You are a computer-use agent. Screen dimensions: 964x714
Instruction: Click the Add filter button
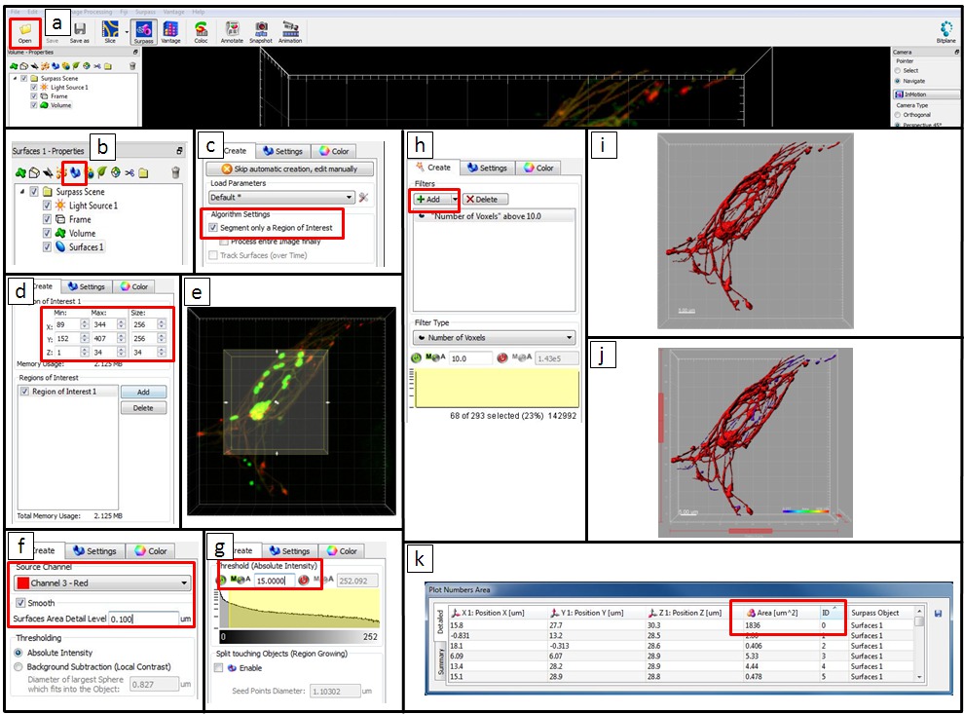pos(429,199)
